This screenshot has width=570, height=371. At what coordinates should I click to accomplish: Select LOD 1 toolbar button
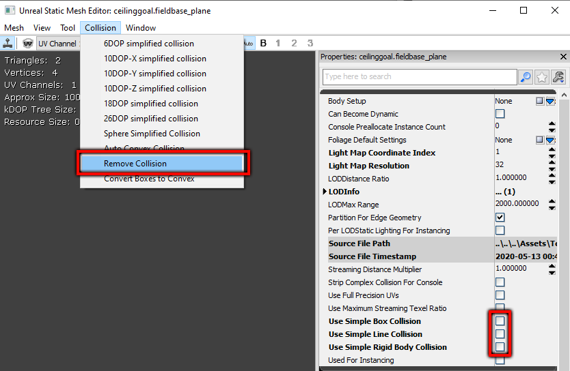point(278,44)
